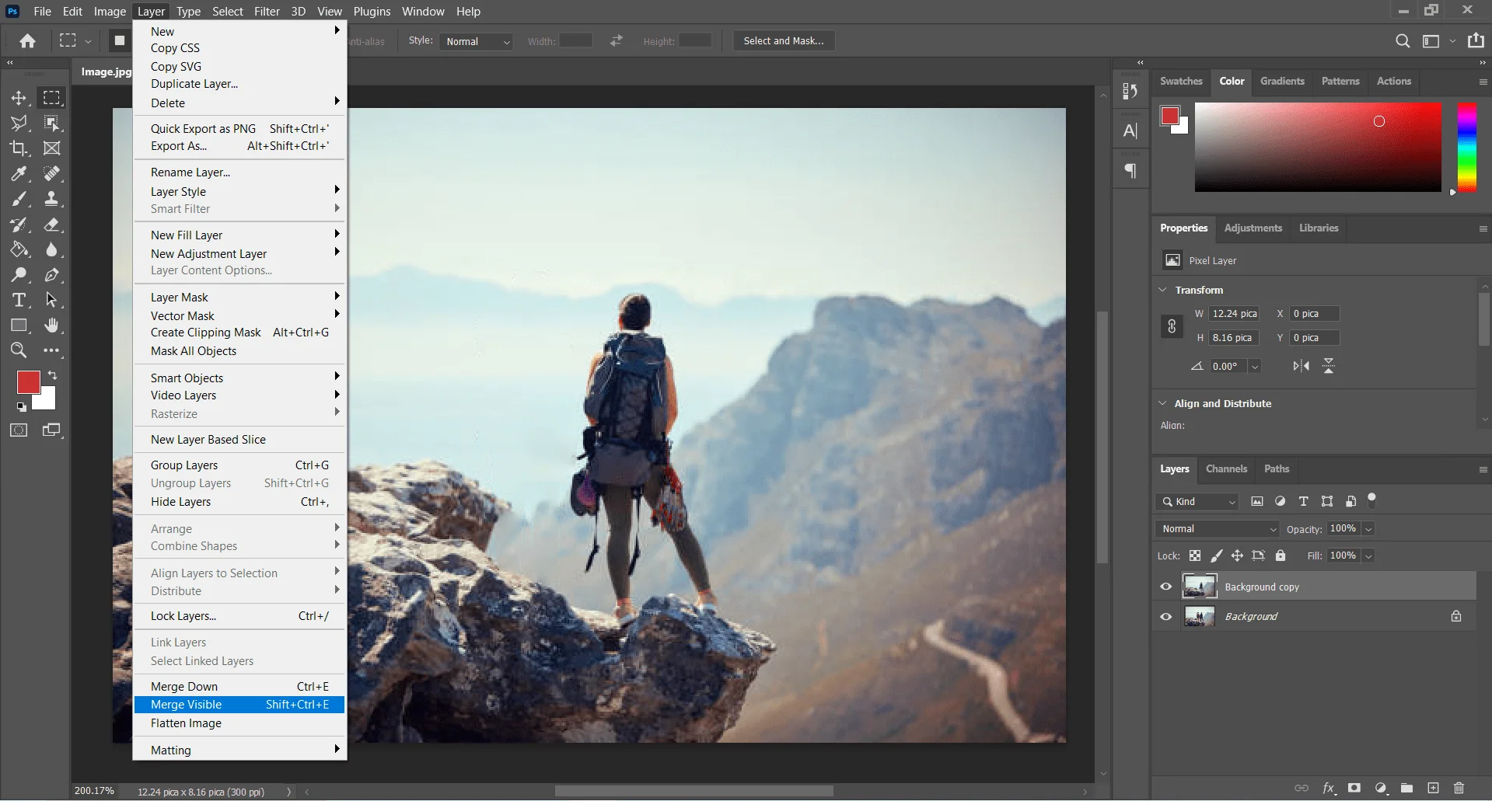The image size is (1492, 801).
Task: Open the rotation angle dropdown
Action: point(1255,366)
